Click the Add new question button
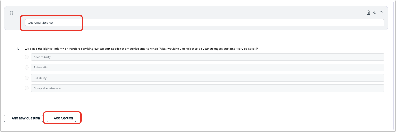This screenshot has height=132, width=396. click(24, 118)
